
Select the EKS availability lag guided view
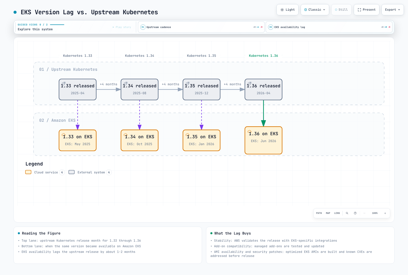point(329,27)
